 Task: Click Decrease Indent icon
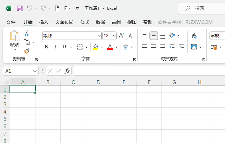pos(172,47)
